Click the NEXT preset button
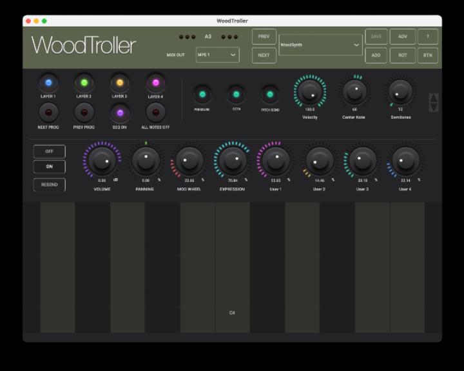This screenshot has height=371, width=464. 264,55
